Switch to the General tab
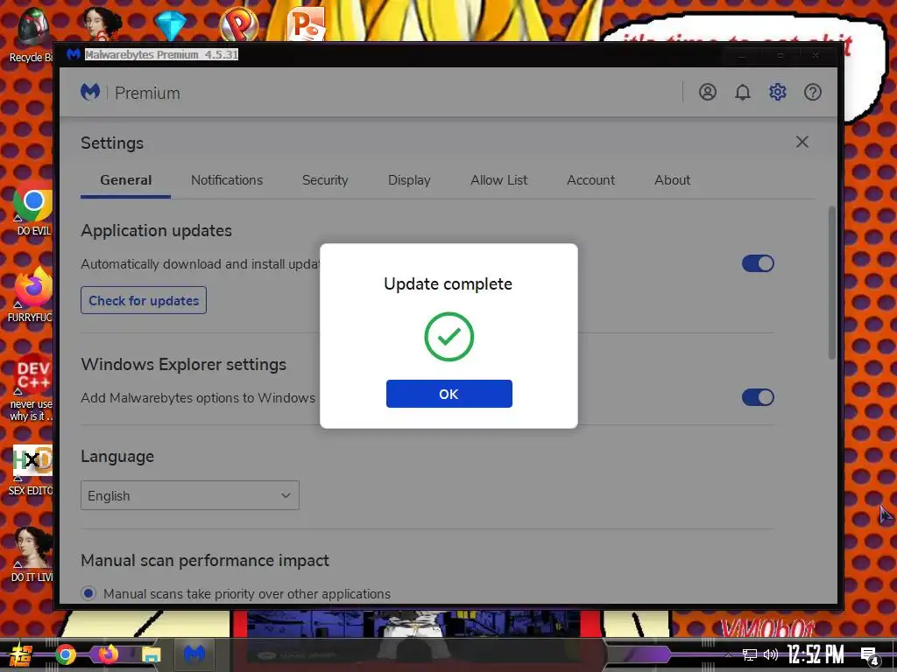Viewport: 897px width, 672px height. point(126,180)
